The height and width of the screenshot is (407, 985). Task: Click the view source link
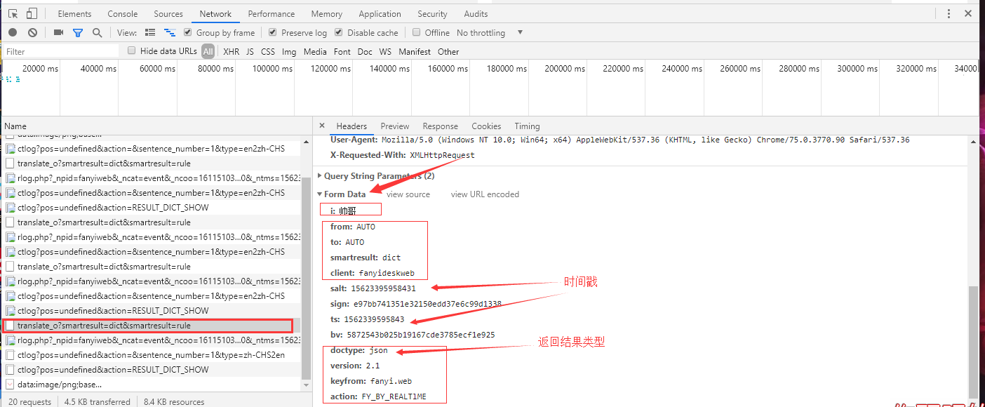click(408, 194)
